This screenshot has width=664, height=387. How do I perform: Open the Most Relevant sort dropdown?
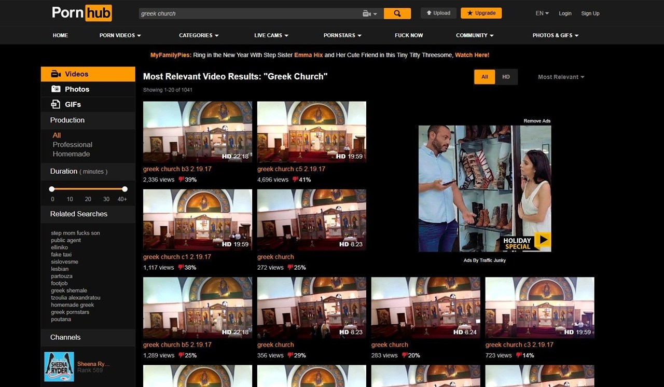[x=561, y=77]
